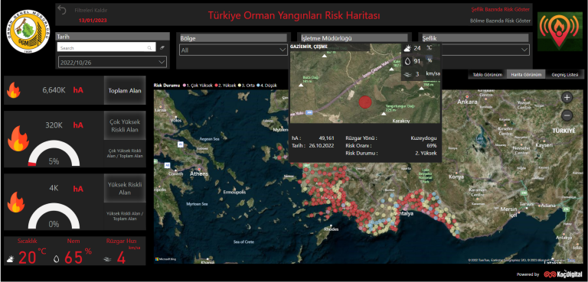Click the water drop icon next to 65%
The image size is (588, 282).
pos(57,259)
